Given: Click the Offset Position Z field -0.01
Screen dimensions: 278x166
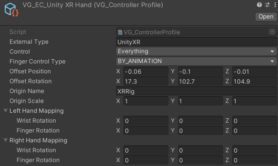Looking at the screenshot, I should (x=254, y=71).
